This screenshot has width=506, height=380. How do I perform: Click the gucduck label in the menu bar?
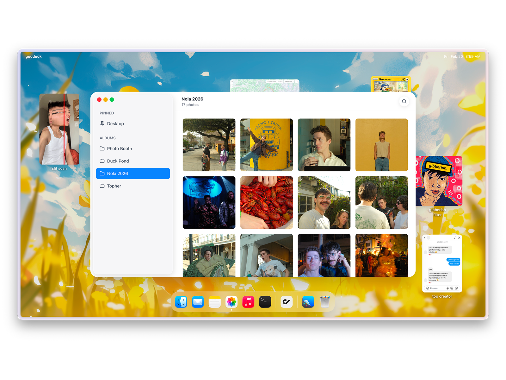pos(34,57)
